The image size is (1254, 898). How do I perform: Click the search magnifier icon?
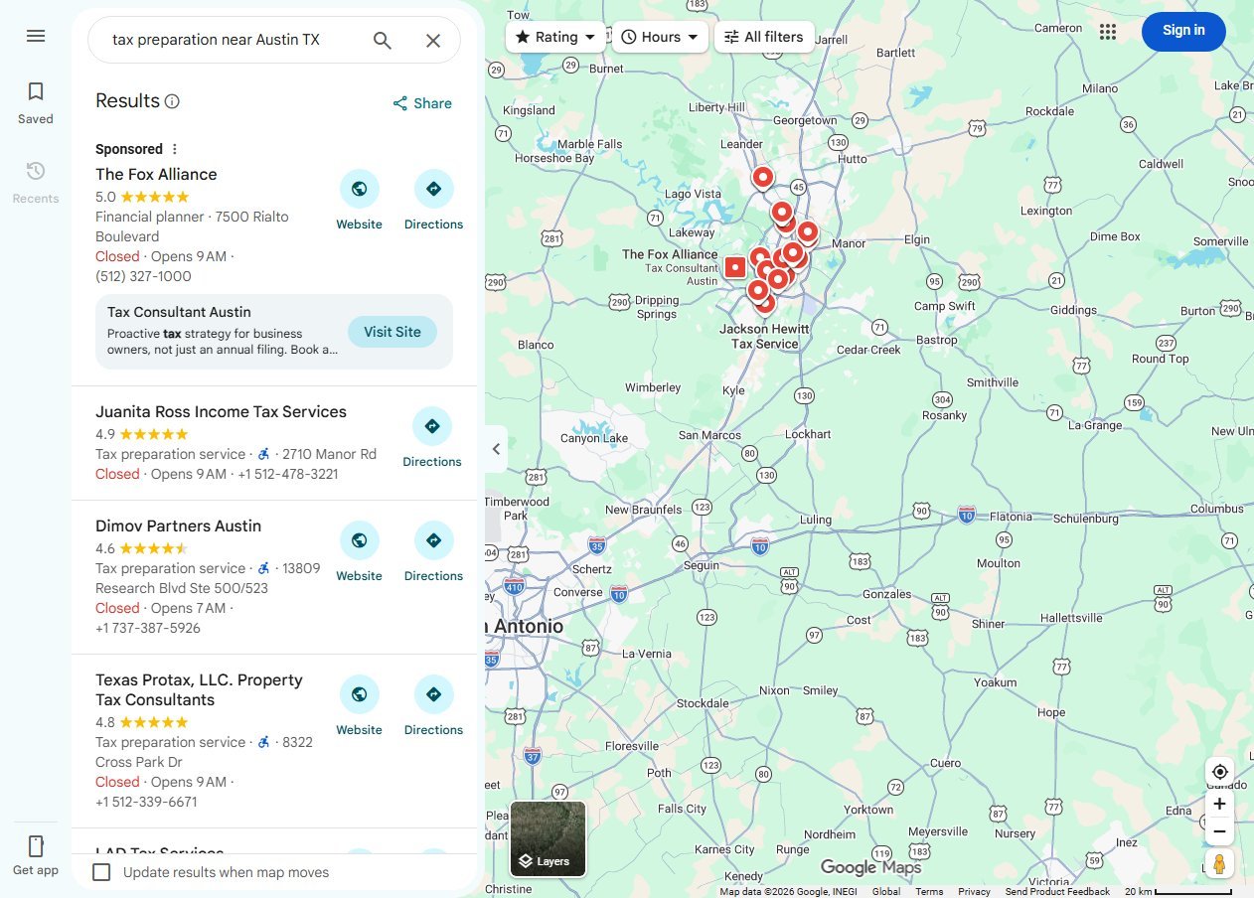click(383, 40)
